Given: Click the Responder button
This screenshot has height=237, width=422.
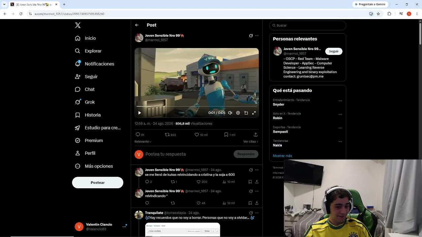Looking at the screenshot, I should (x=246, y=154).
